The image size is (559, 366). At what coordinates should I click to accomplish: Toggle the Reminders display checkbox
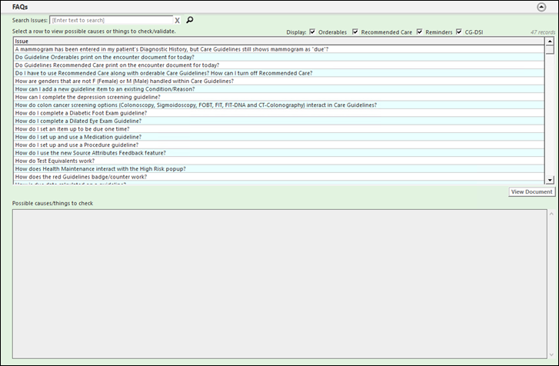click(x=419, y=32)
